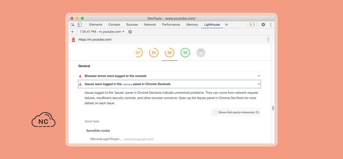Select the Performance score gauge 57

pos(138,53)
